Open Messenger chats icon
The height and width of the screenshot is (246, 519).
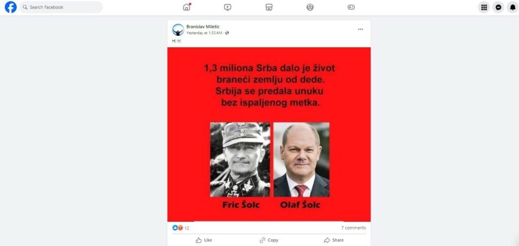coord(498,7)
